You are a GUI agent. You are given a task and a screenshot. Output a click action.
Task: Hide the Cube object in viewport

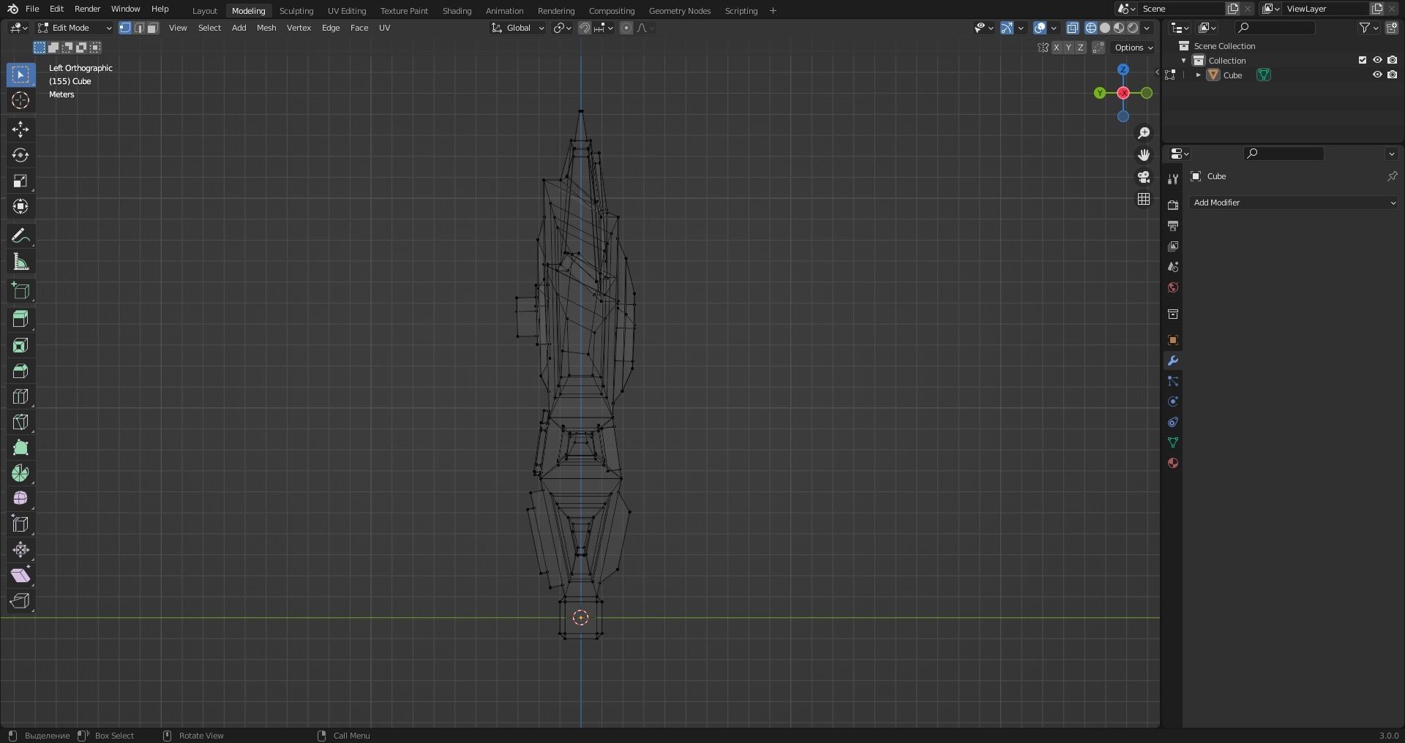(1376, 75)
